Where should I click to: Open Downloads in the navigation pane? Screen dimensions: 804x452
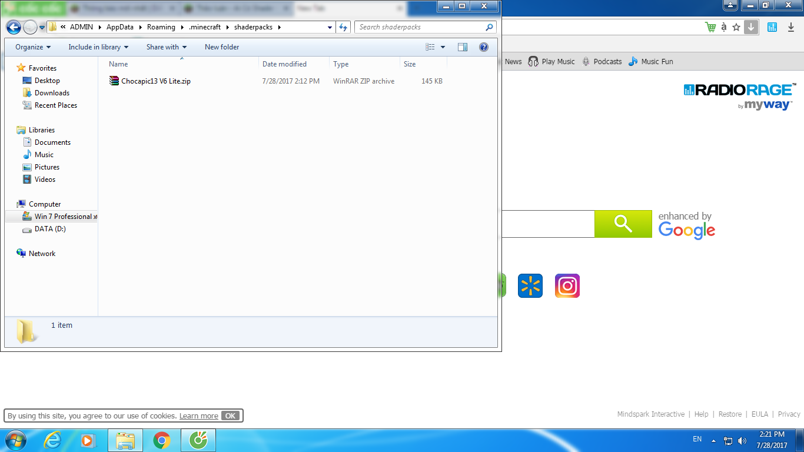pyautogui.click(x=52, y=93)
